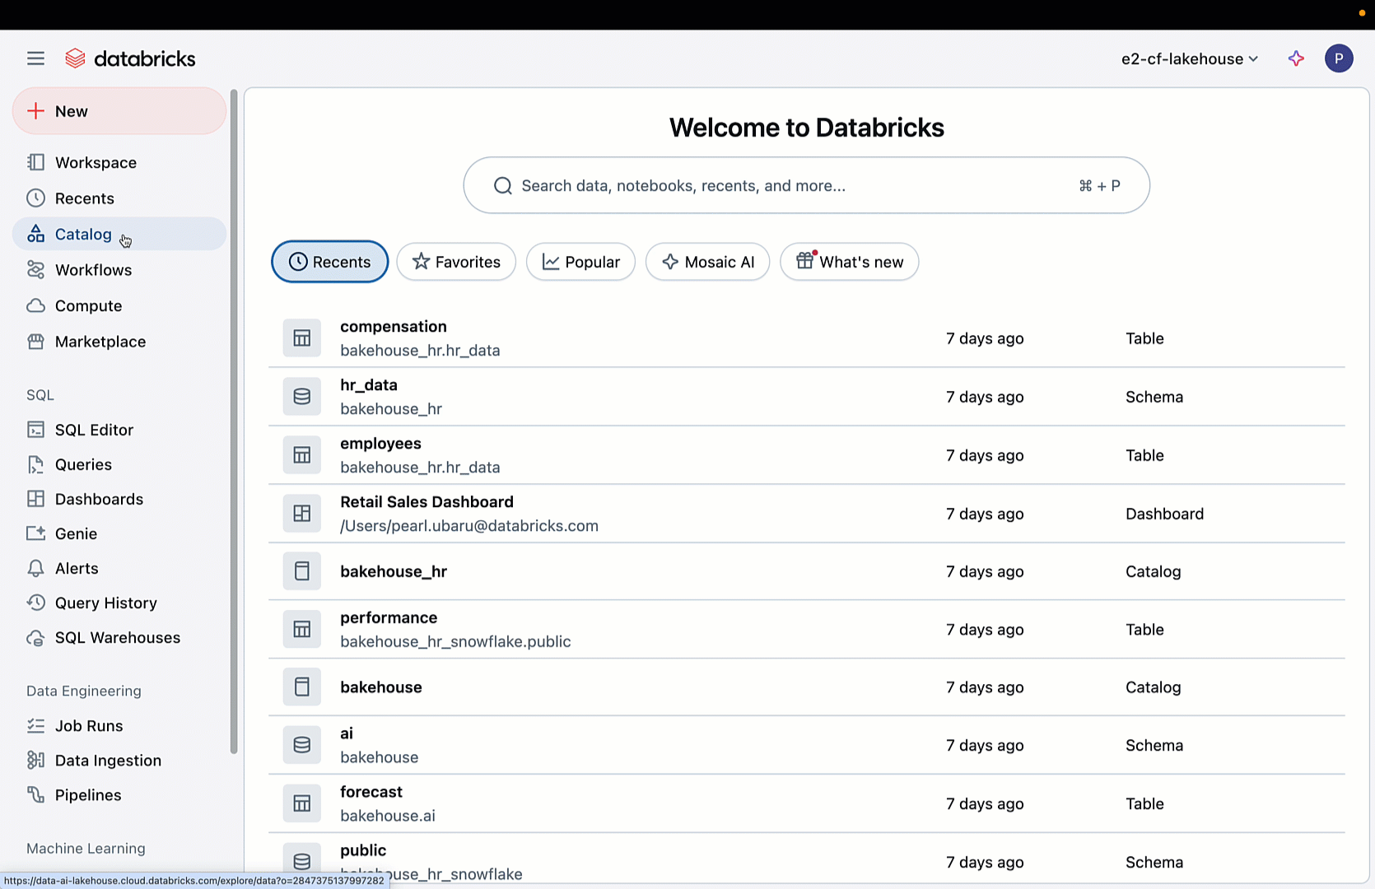Image resolution: width=1375 pixels, height=889 pixels.
Task: Go to Compute in the sidebar
Action: (x=88, y=306)
